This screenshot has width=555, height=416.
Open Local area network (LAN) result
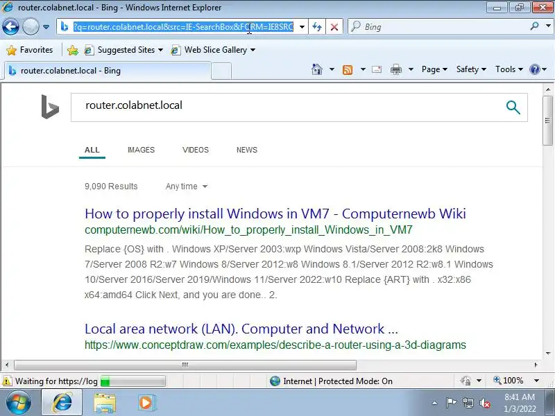pyautogui.click(x=241, y=329)
